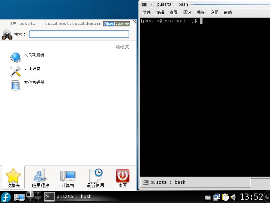Switch to the 应用程序 applications tab
270x203 pixels.
click(x=40, y=178)
